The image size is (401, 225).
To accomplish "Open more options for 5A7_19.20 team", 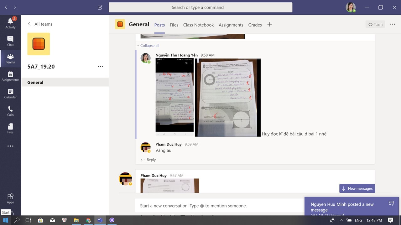I will (100, 67).
